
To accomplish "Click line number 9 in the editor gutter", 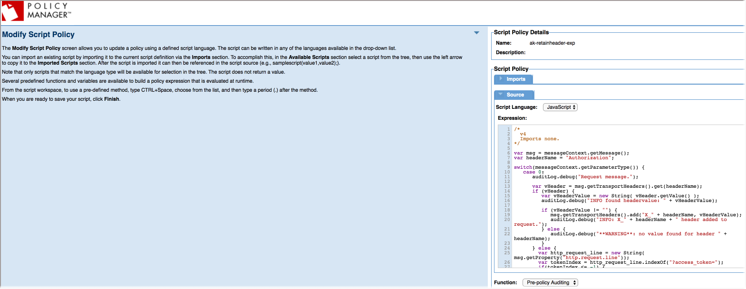I will (x=508, y=167).
